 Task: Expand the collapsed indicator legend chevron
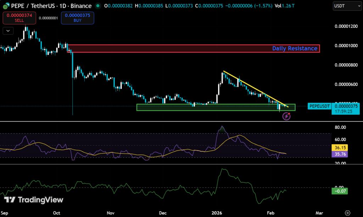[7, 31]
